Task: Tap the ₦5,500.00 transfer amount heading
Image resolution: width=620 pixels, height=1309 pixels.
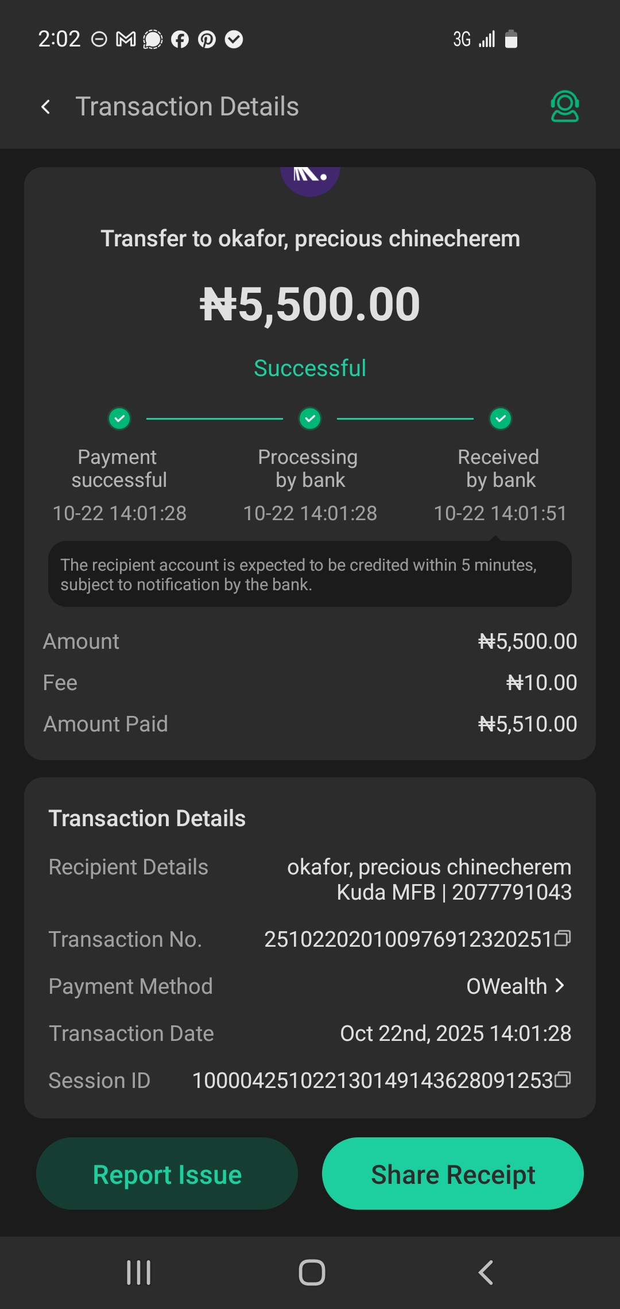Action: click(310, 304)
